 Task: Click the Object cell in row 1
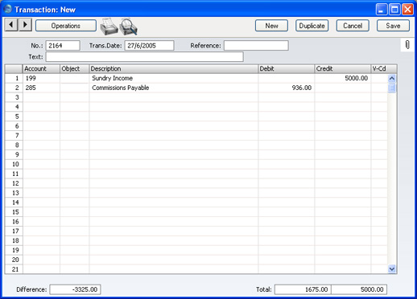tap(74, 78)
